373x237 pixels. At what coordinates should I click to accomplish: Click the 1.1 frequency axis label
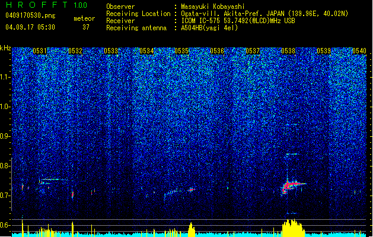(5, 77)
